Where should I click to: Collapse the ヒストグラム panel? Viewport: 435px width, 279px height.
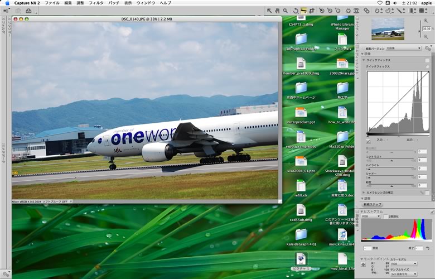362,211
